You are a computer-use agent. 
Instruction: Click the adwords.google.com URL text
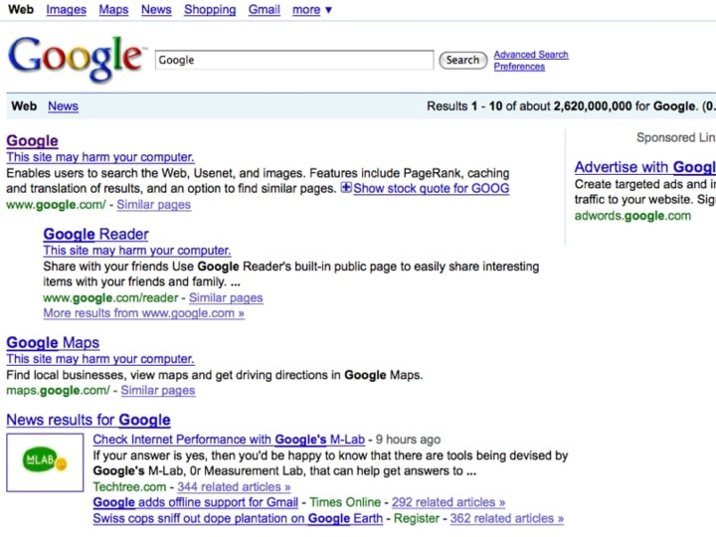pyautogui.click(x=632, y=216)
